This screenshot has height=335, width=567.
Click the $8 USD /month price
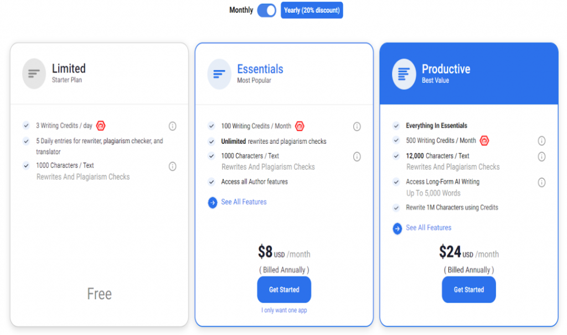click(x=284, y=252)
